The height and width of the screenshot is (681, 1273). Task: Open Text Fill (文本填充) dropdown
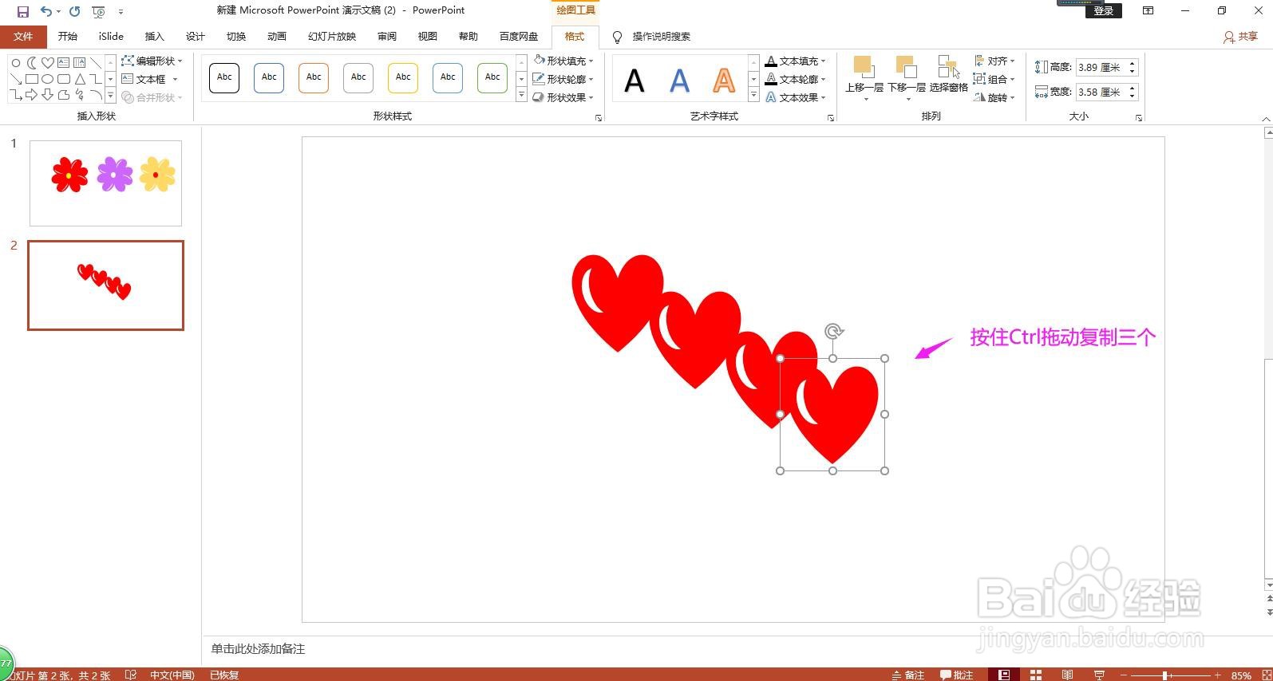point(796,61)
